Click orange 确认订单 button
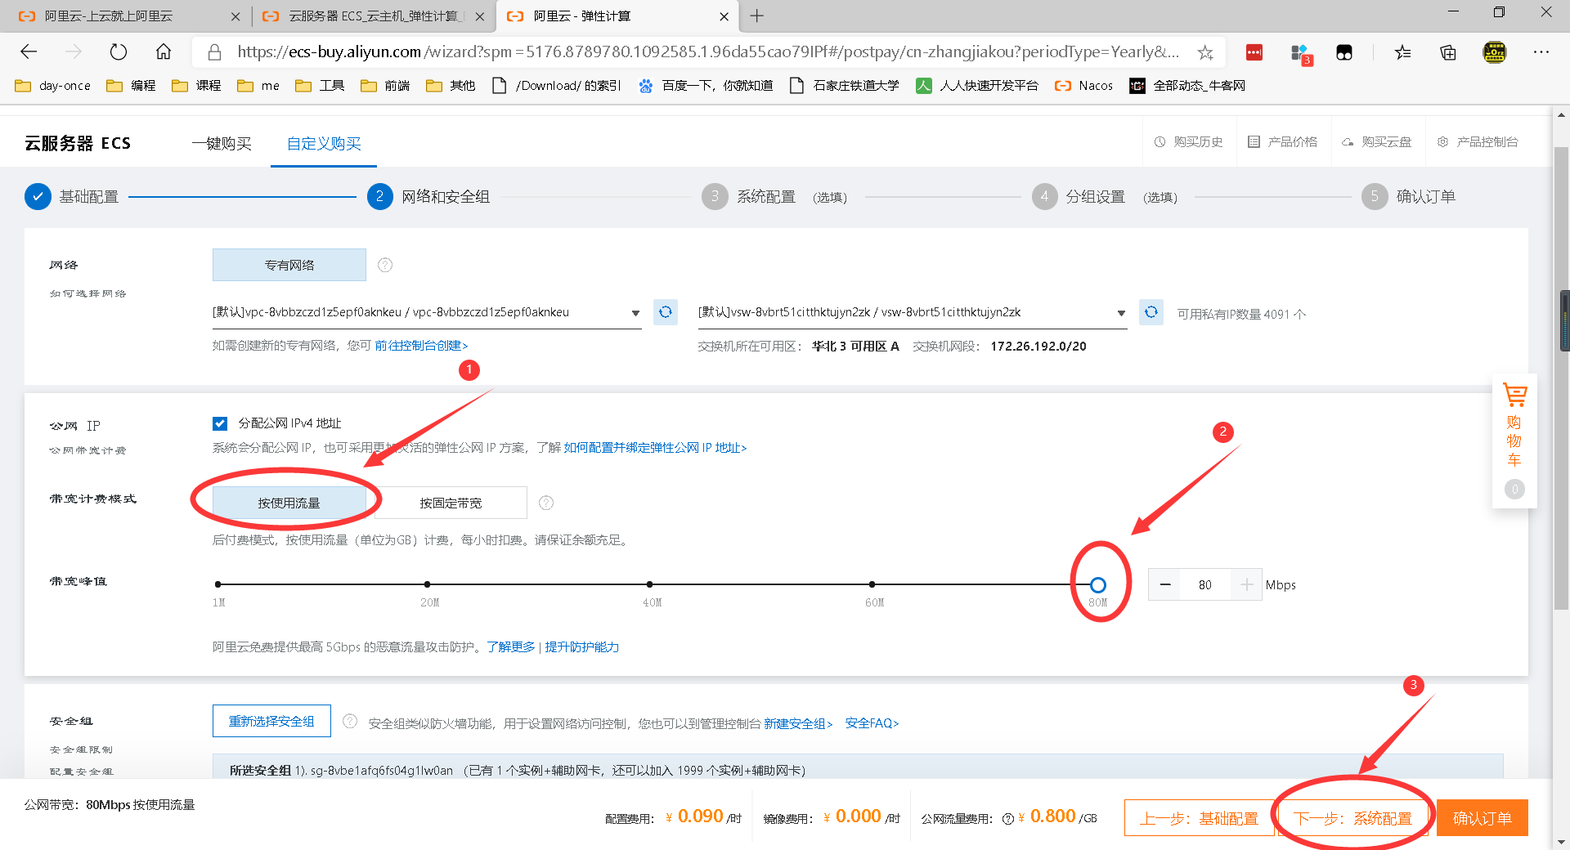1570x850 pixels. 1483,818
